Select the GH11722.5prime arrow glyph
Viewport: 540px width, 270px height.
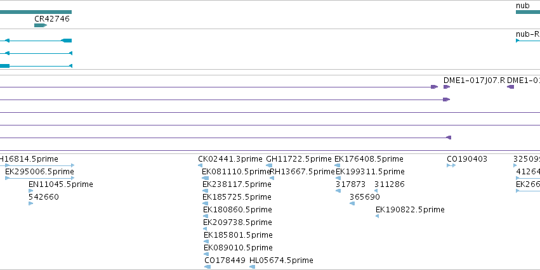269,165
